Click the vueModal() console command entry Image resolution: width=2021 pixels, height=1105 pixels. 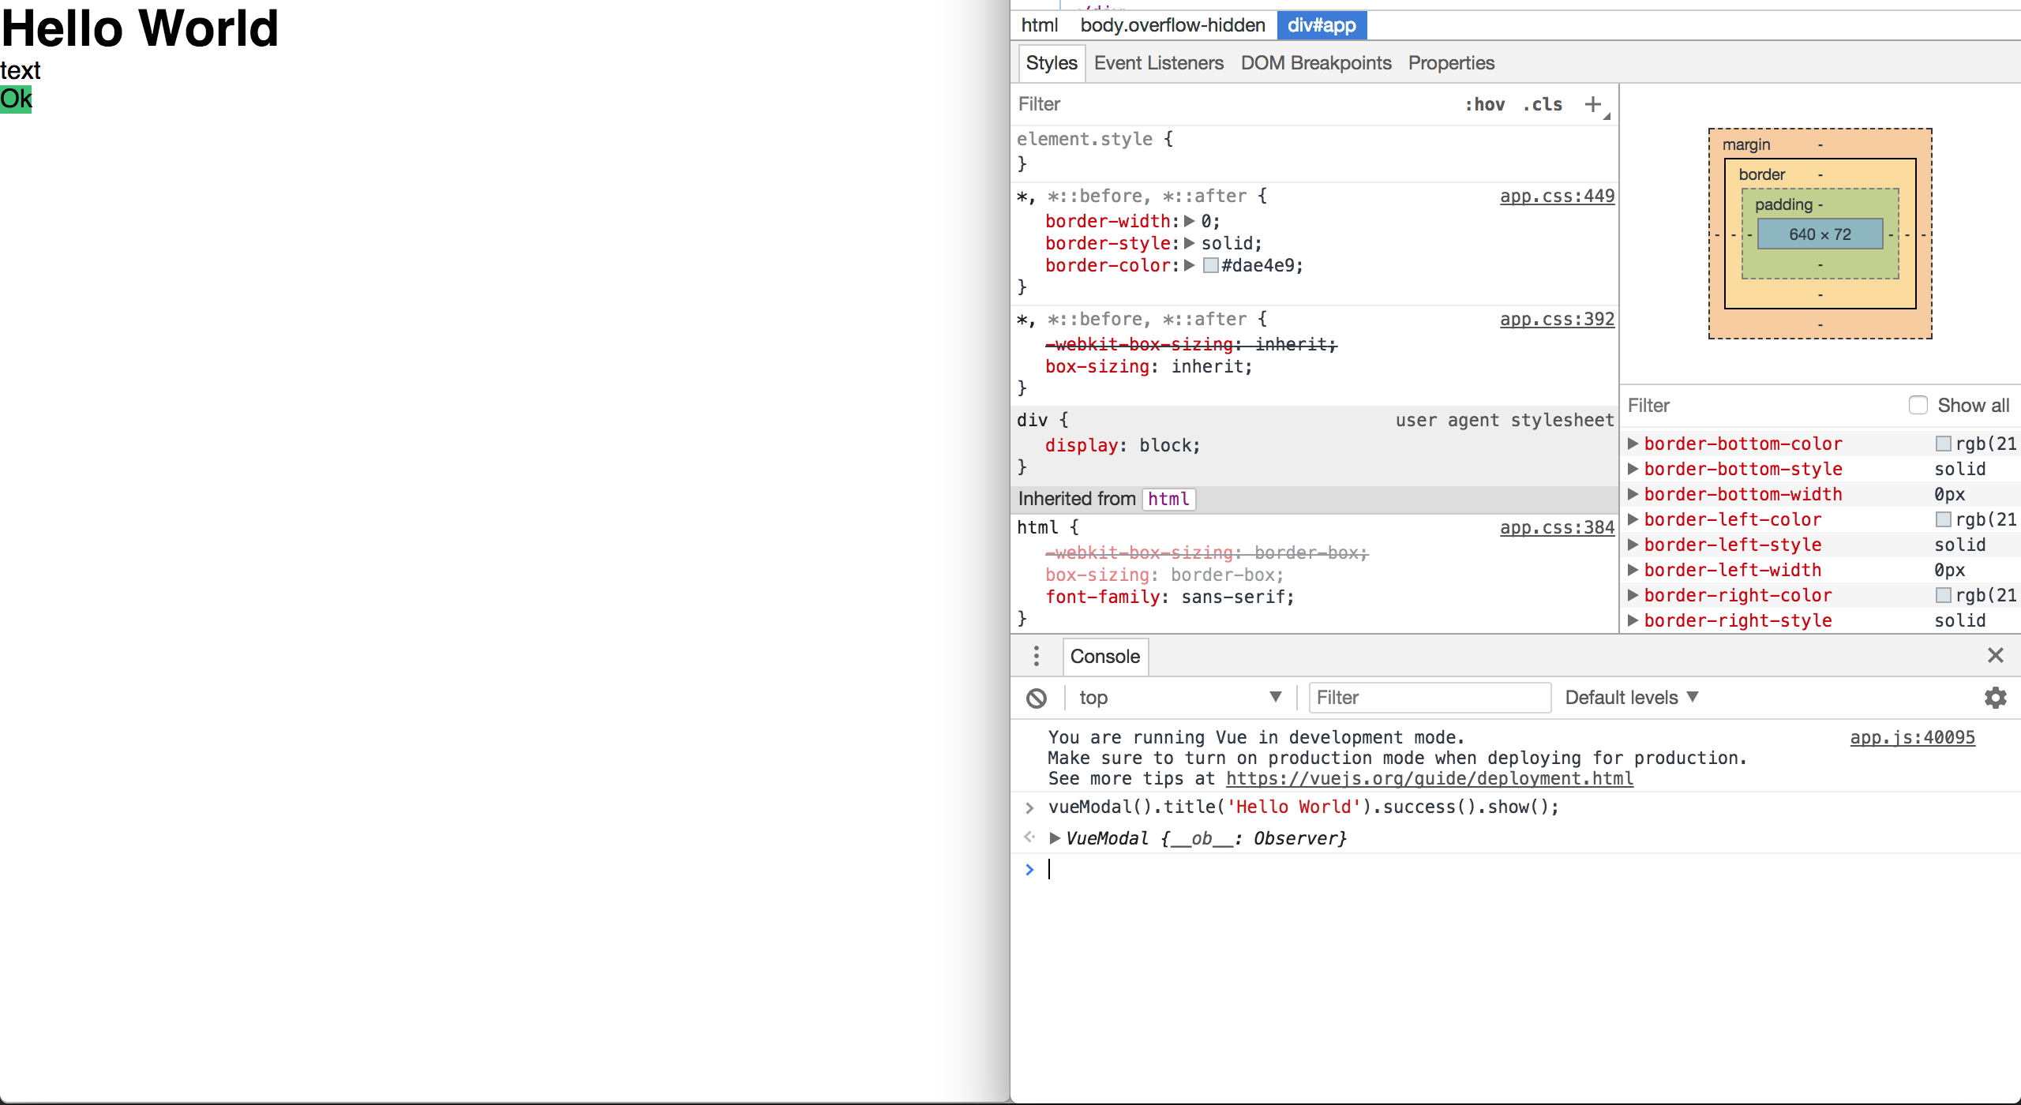tap(1303, 807)
